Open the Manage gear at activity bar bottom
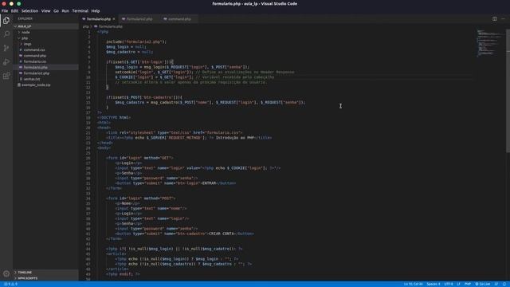 pyautogui.click(x=6, y=273)
